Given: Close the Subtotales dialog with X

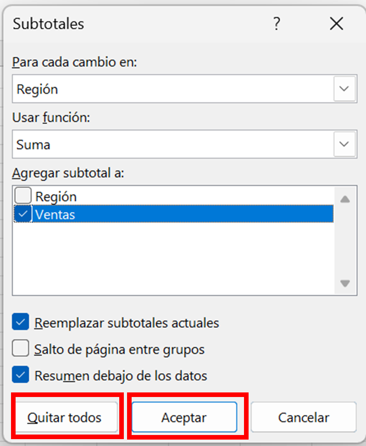Looking at the screenshot, I should click(336, 23).
